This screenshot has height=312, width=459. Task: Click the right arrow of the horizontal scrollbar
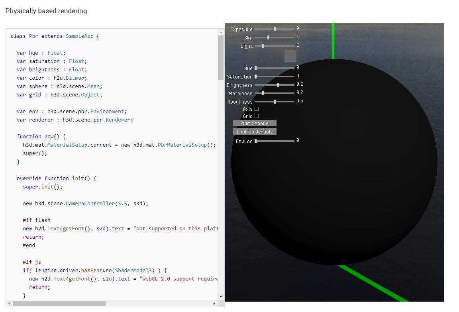pyautogui.click(x=214, y=303)
